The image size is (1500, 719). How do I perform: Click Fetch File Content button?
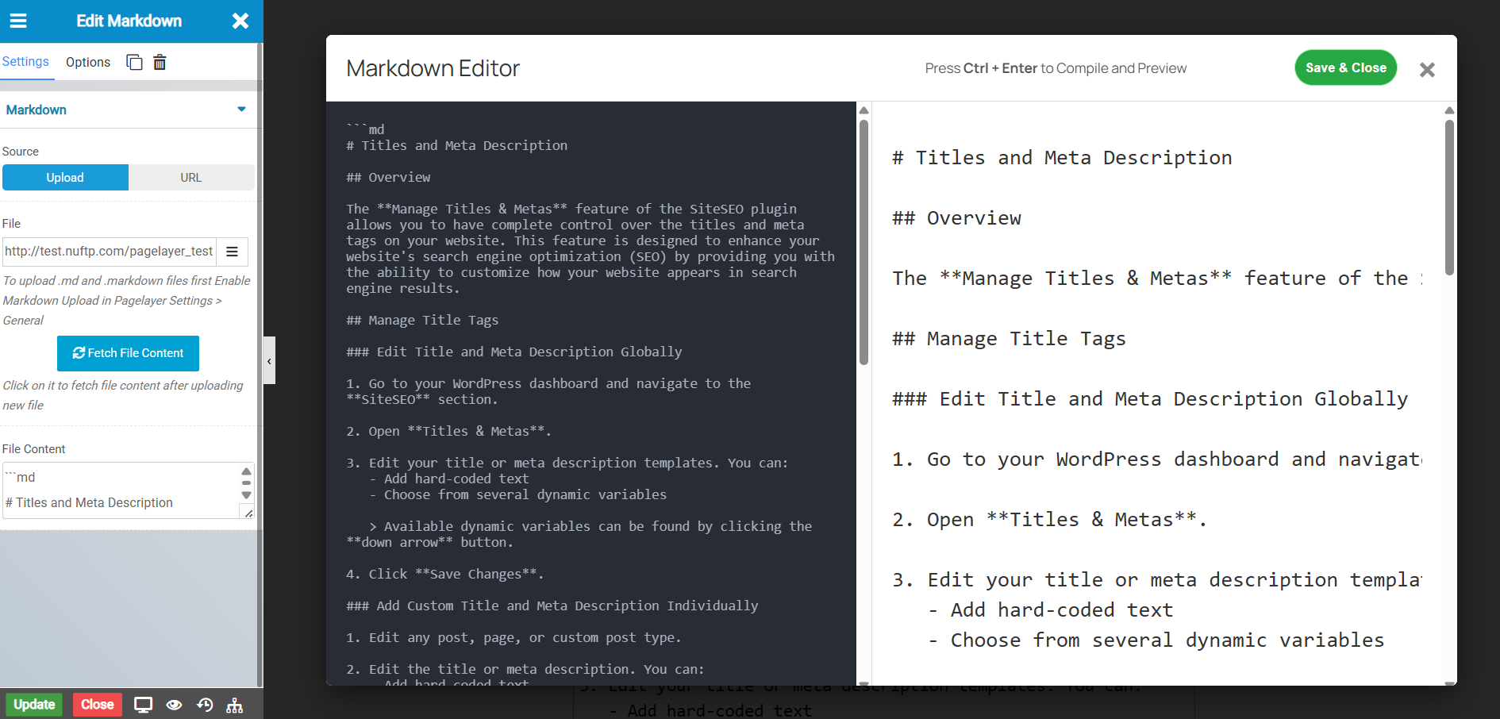click(128, 353)
